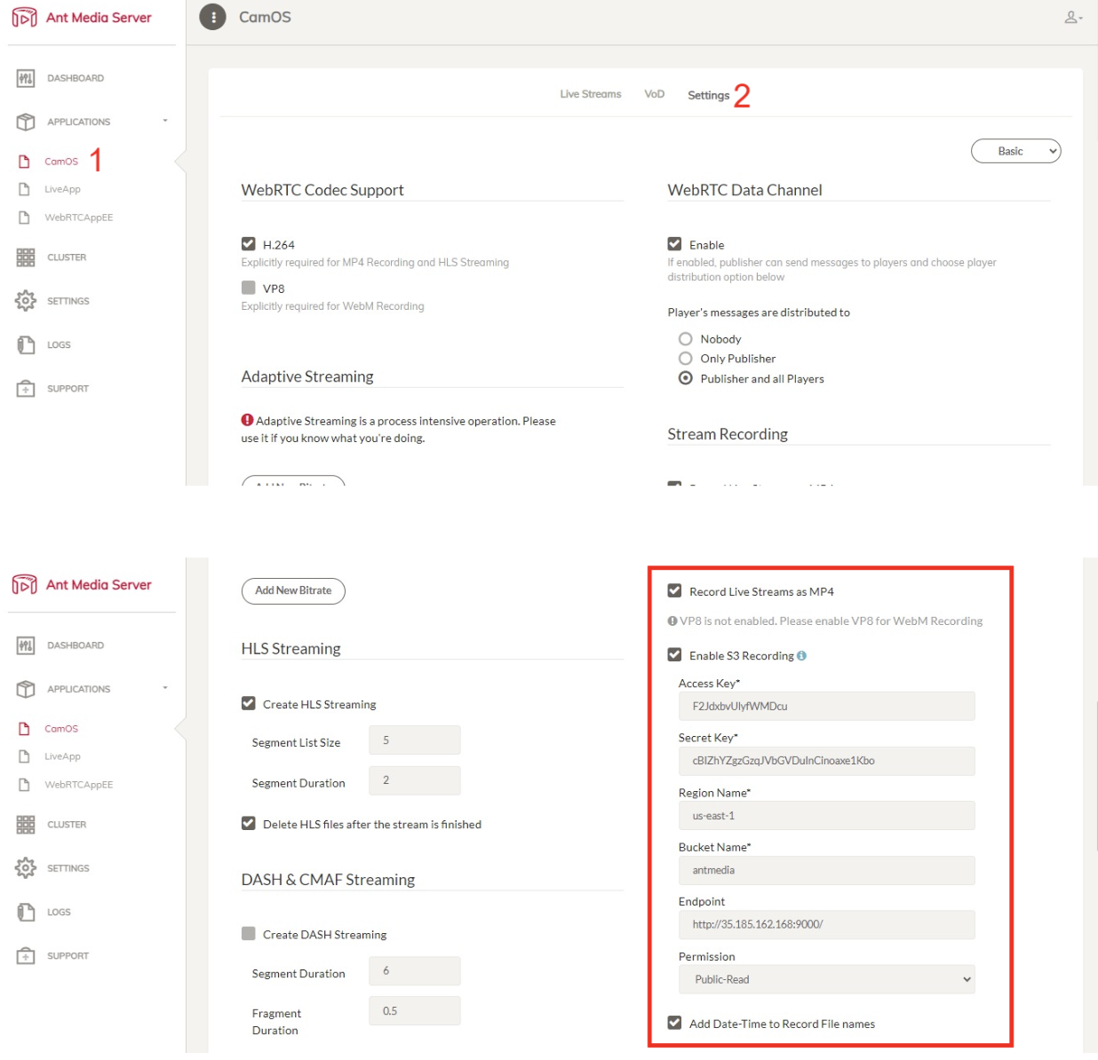Open the Cluster label in the upper sidebar
This screenshot has width=1098, height=1060.
[67, 257]
